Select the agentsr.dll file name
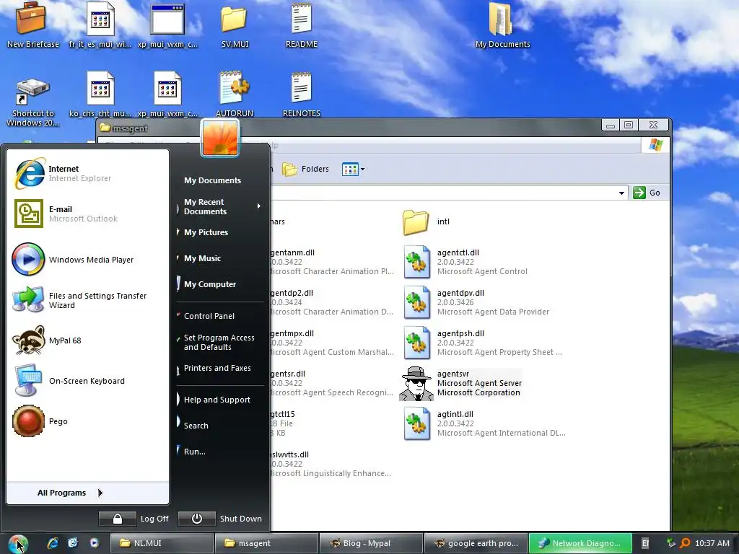The height and width of the screenshot is (554, 739). point(287,374)
